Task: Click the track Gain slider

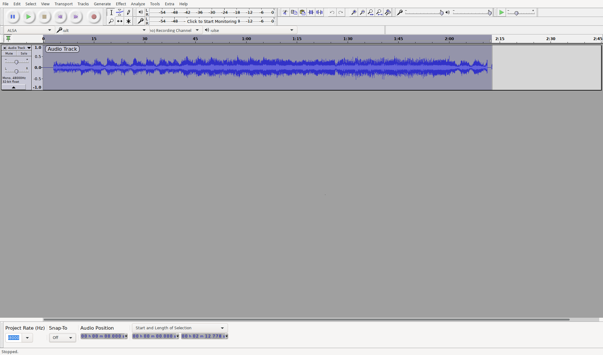Action: pyautogui.click(x=16, y=62)
